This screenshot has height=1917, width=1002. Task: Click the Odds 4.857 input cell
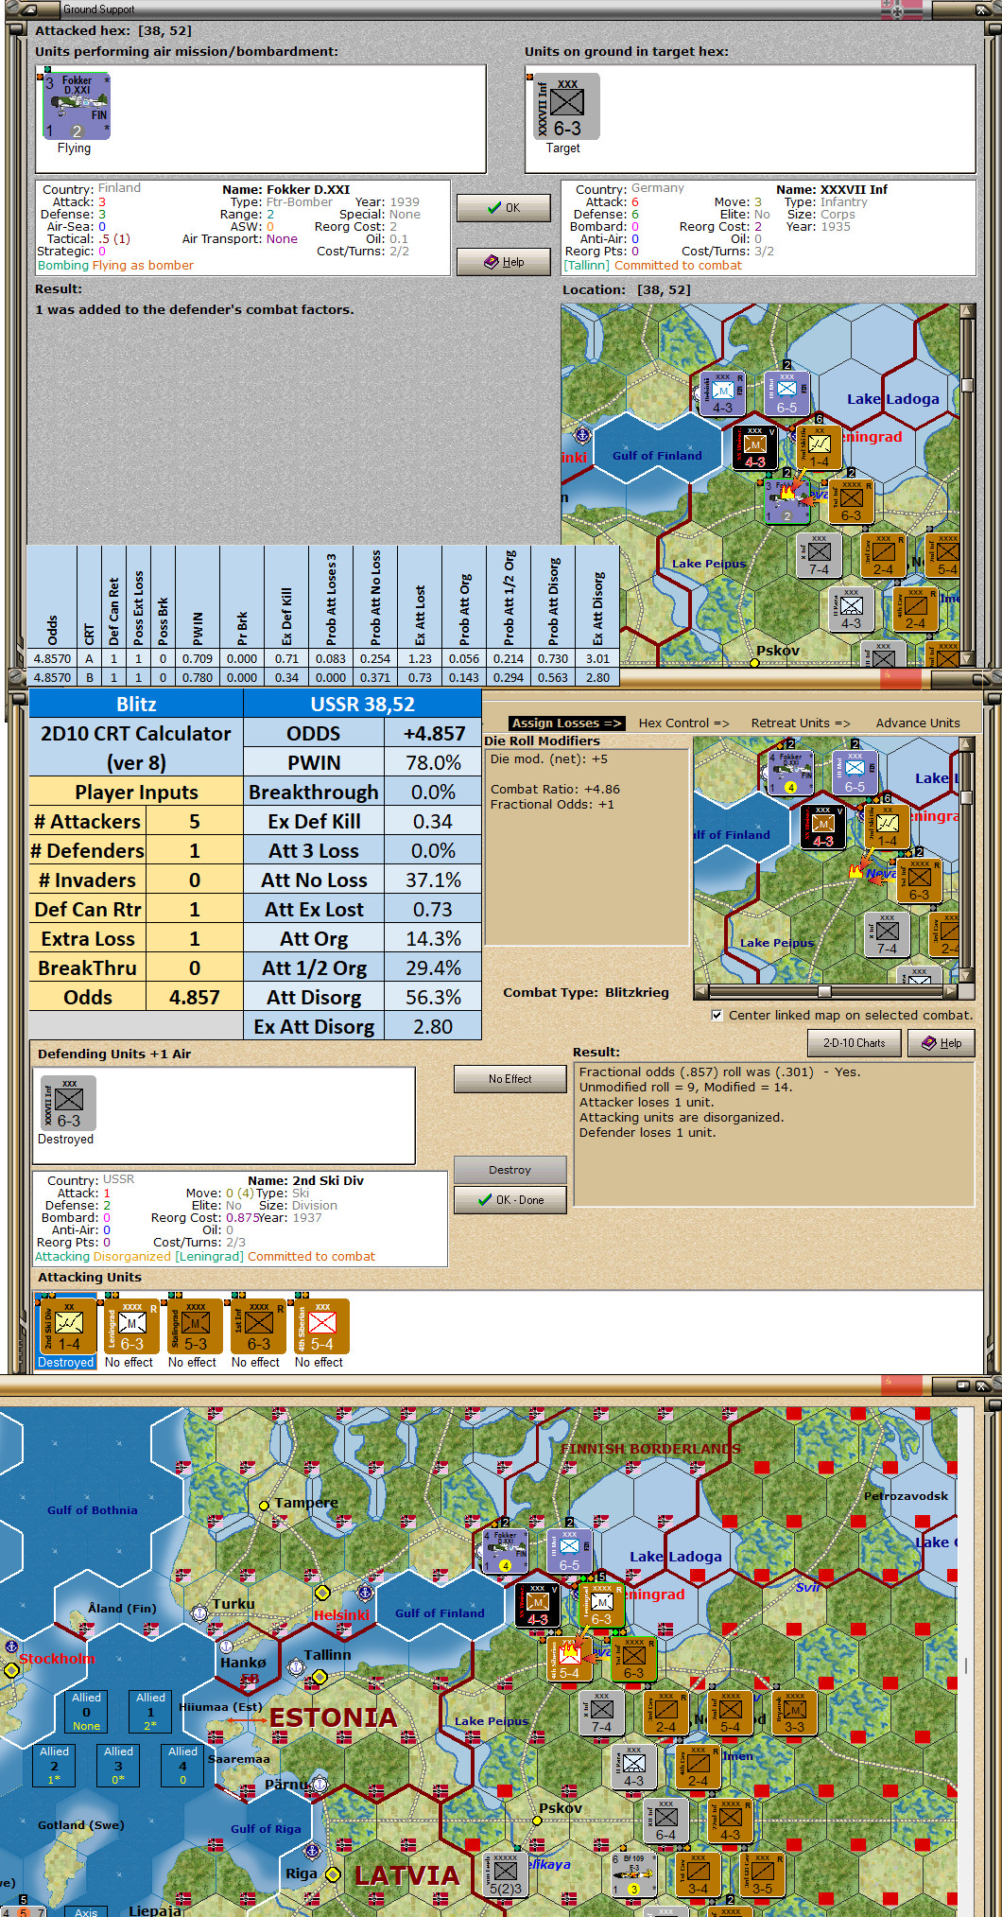click(x=195, y=997)
